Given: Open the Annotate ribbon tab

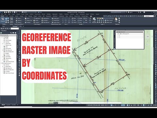Looking at the screenshot, I should (11, 16).
